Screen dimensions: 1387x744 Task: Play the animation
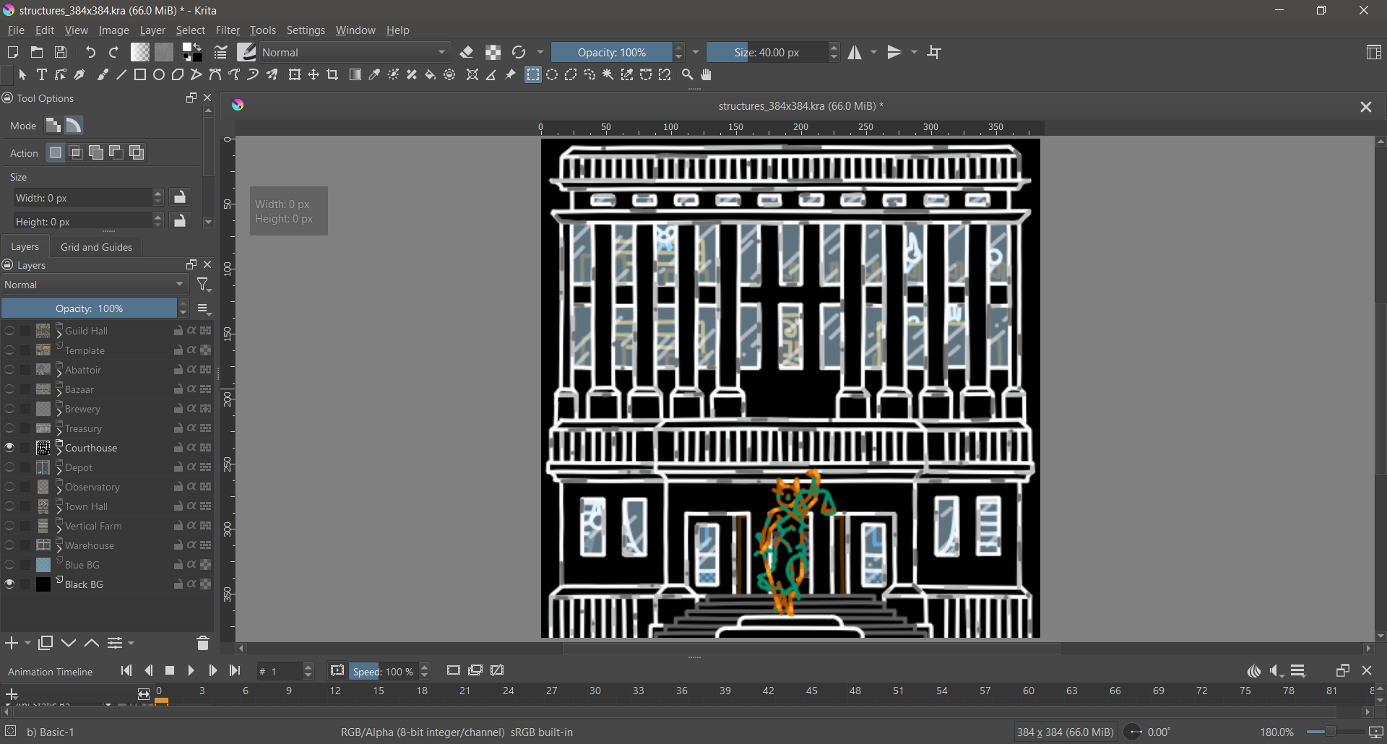point(191,671)
